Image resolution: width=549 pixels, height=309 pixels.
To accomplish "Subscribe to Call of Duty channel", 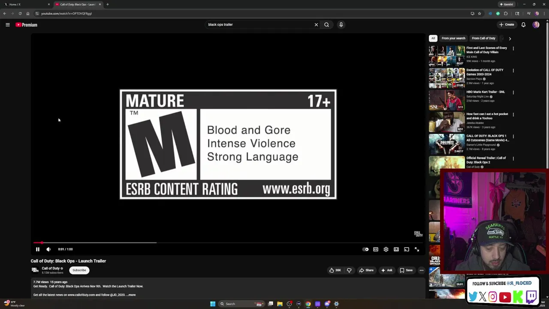I will (x=79, y=270).
